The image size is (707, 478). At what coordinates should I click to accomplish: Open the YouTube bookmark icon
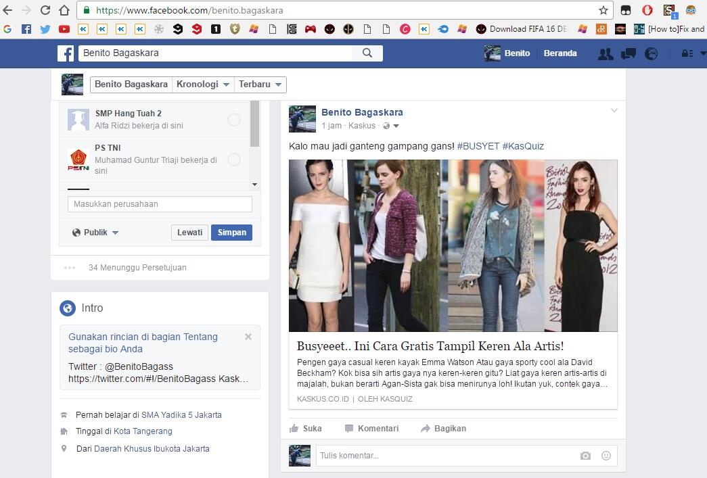click(x=64, y=29)
